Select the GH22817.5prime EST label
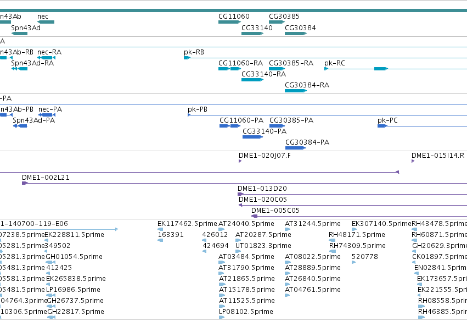This screenshot has width=467, height=320. [x=76, y=312]
